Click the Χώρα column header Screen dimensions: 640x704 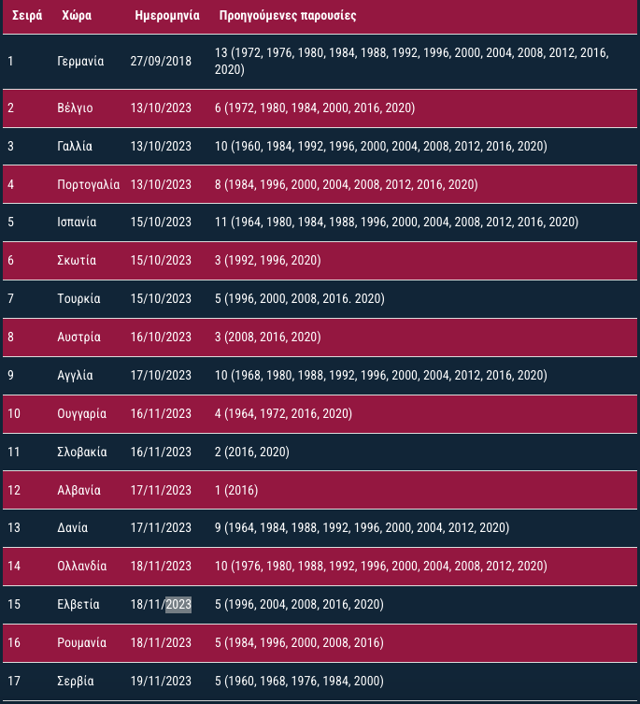77,16
